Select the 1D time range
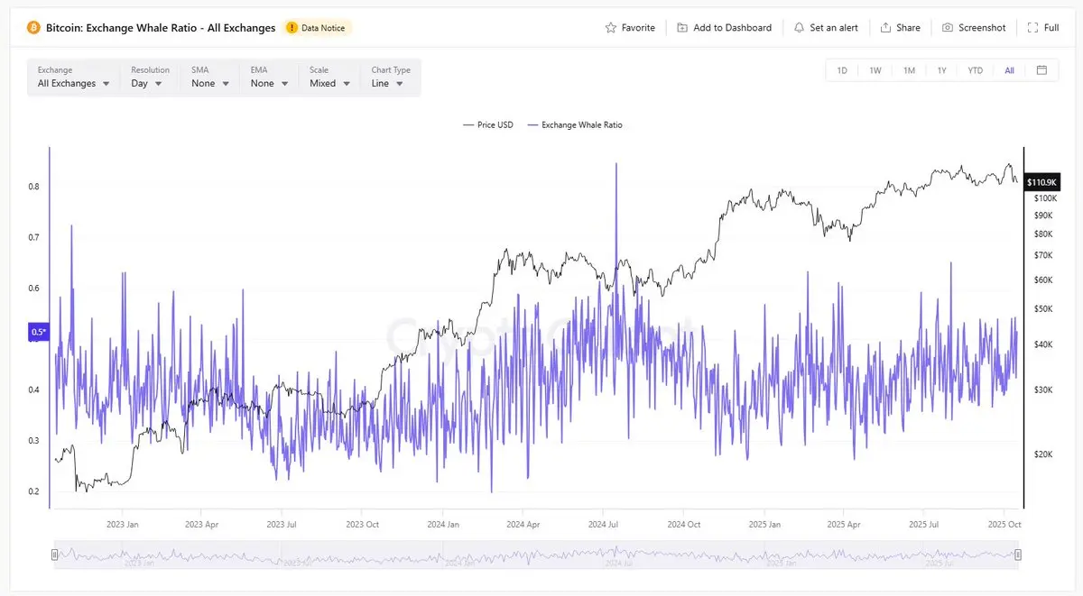Viewport: 1083px width, 596px height. (x=842, y=70)
